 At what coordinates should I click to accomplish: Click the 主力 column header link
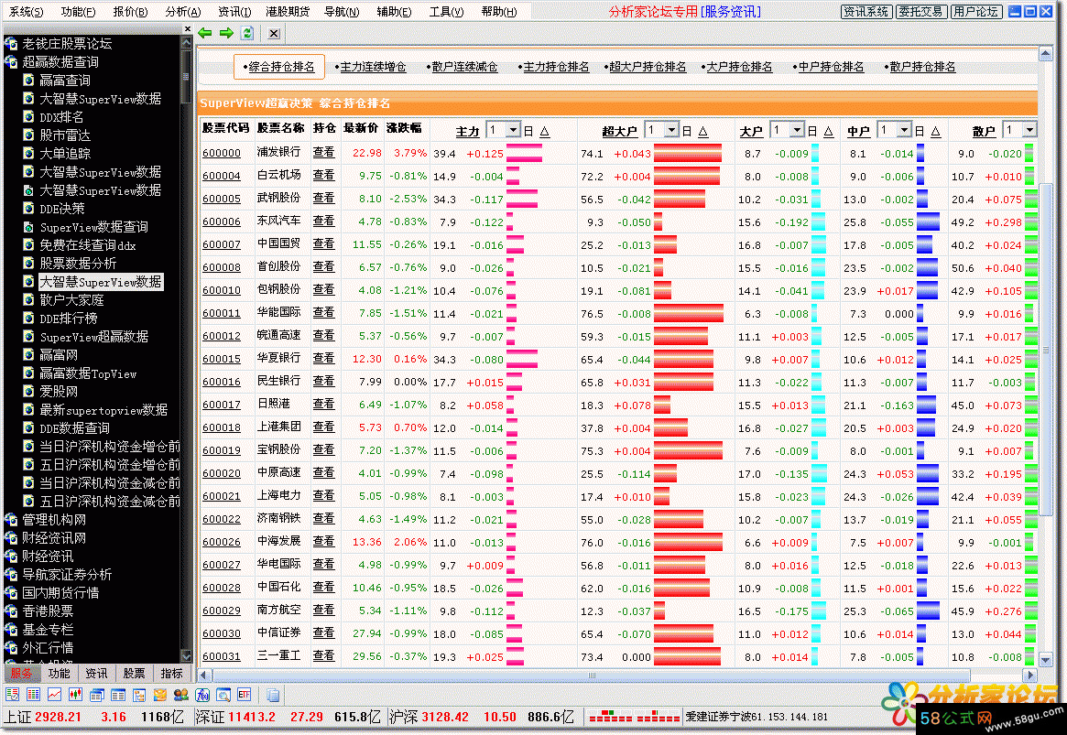(x=467, y=131)
